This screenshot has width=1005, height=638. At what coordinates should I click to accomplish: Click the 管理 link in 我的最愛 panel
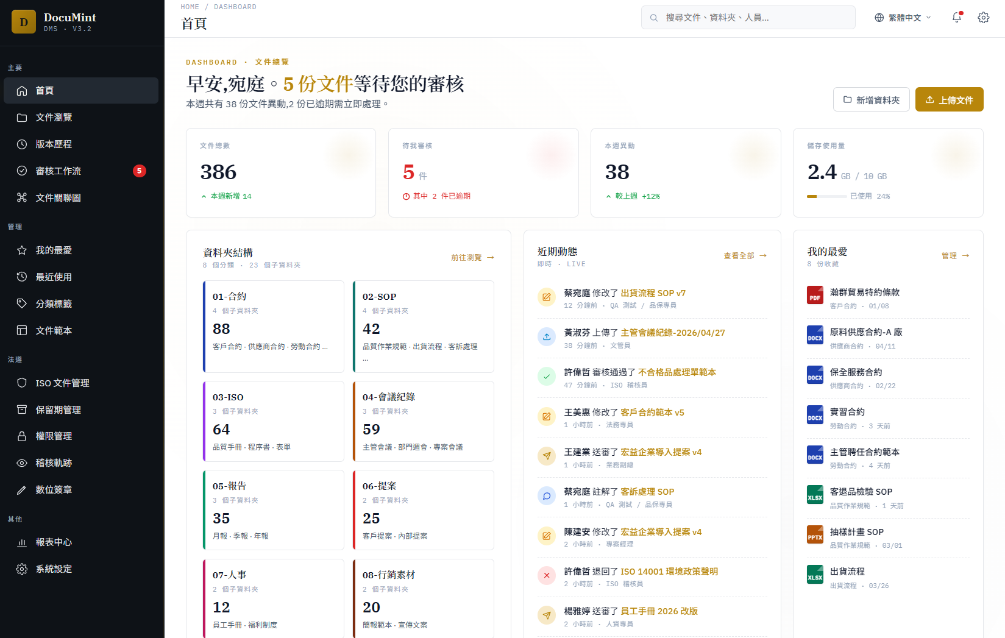pyautogui.click(x=955, y=256)
